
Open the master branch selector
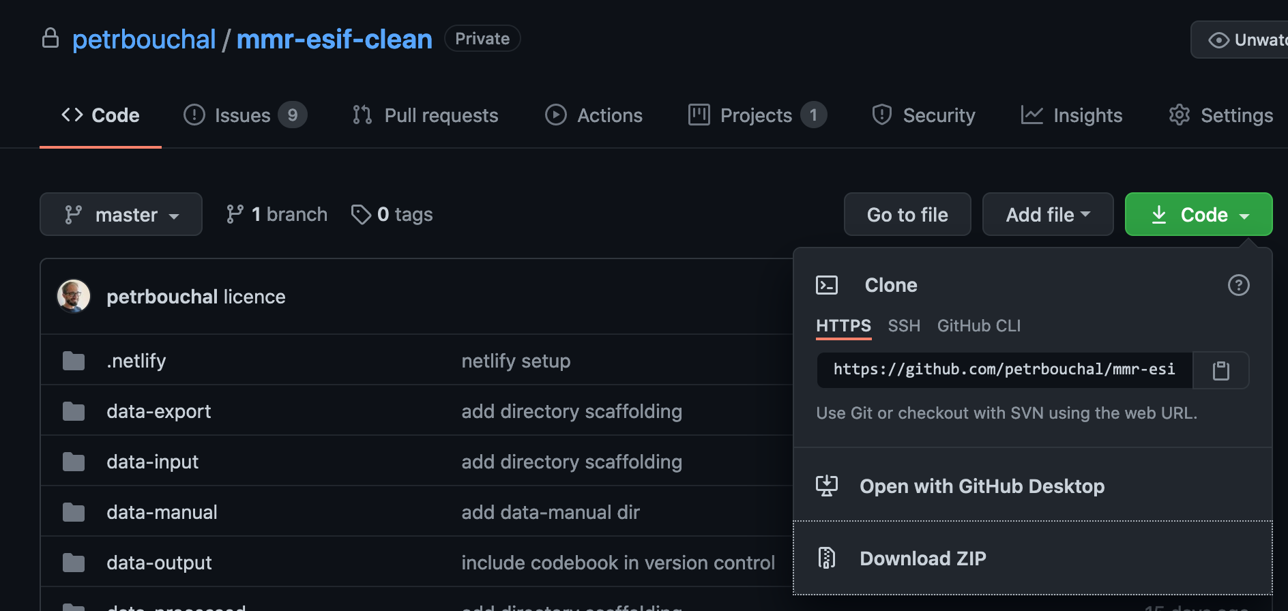click(x=121, y=214)
